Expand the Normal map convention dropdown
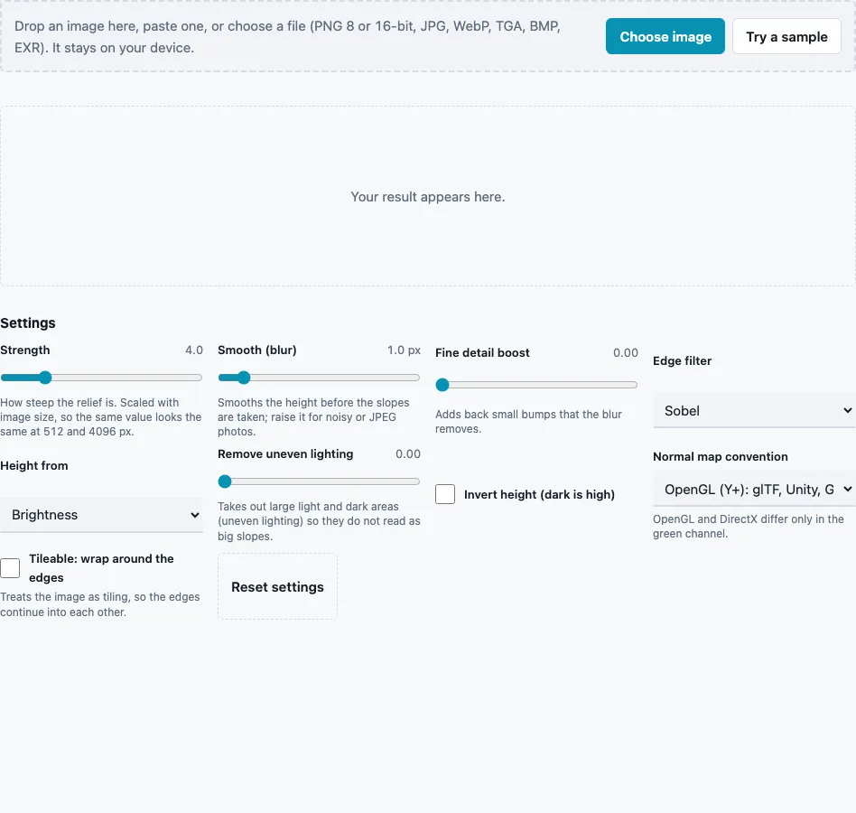The height and width of the screenshot is (813, 856). coord(755,490)
